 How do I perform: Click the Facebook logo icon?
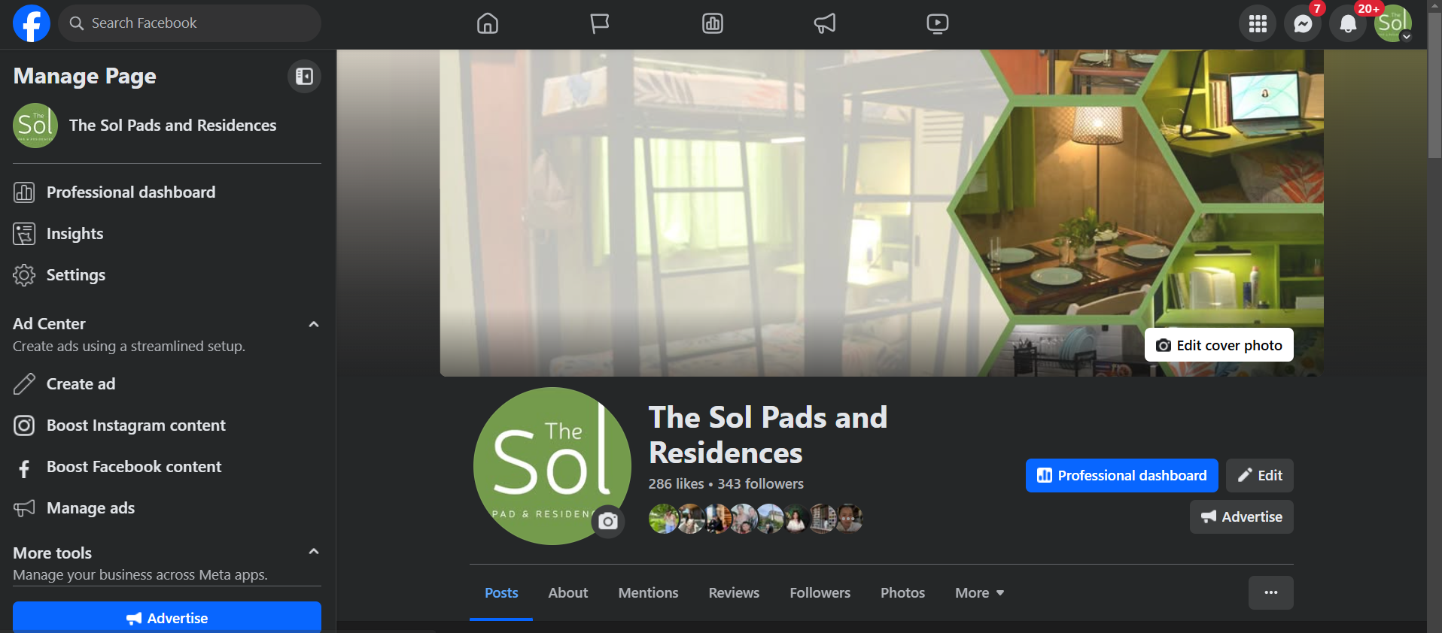coord(32,23)
